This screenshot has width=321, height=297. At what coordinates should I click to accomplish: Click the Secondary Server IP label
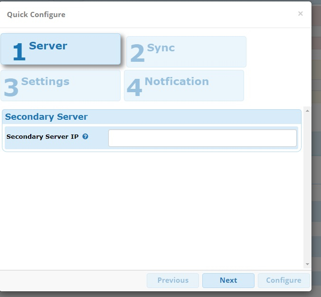tap(42, 136)
